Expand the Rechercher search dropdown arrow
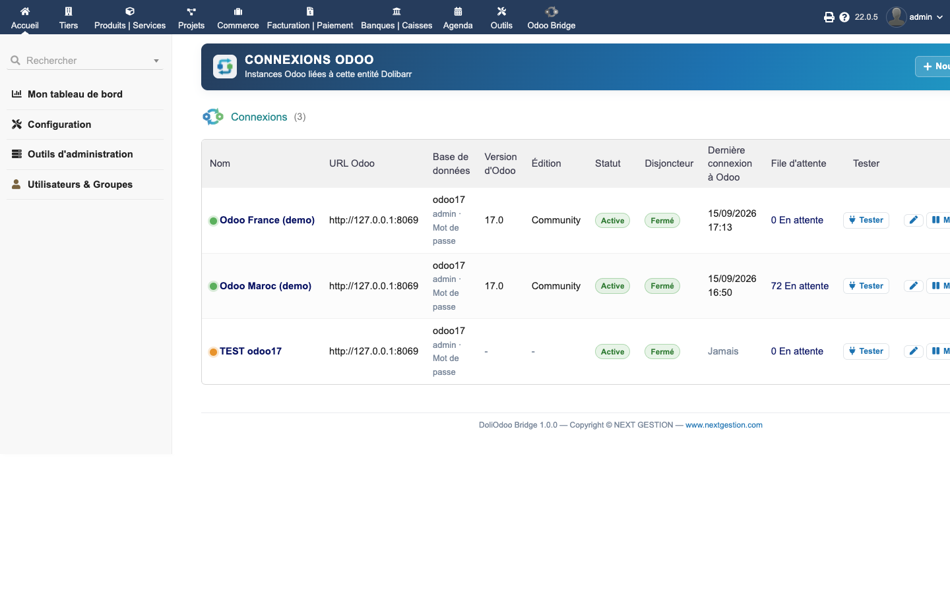This screenshot has width=950, height=593. 156,61
